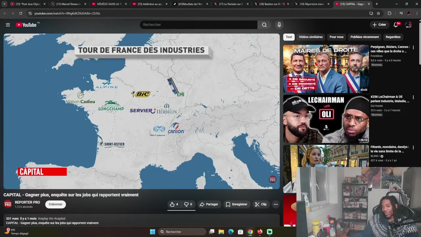Open Fêtards, mondains, dandys video title

click(390, 149)
